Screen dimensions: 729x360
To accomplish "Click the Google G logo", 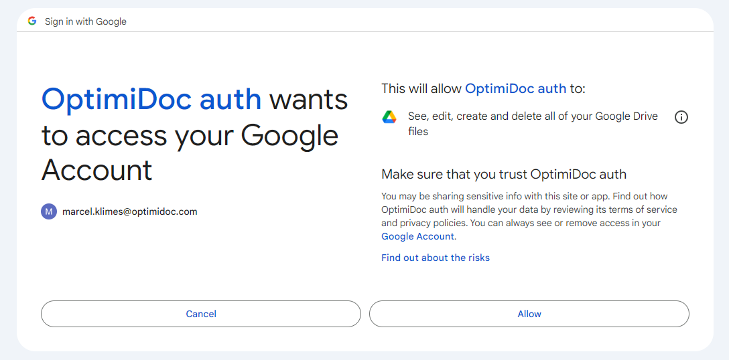I will (x=32, y=21).
